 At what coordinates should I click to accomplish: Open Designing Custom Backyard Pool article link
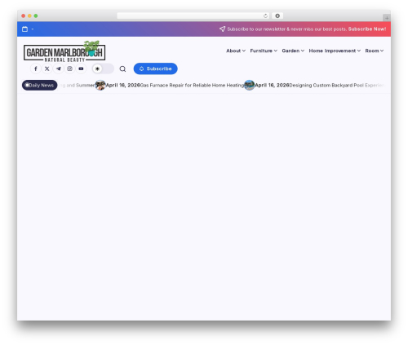337,86
